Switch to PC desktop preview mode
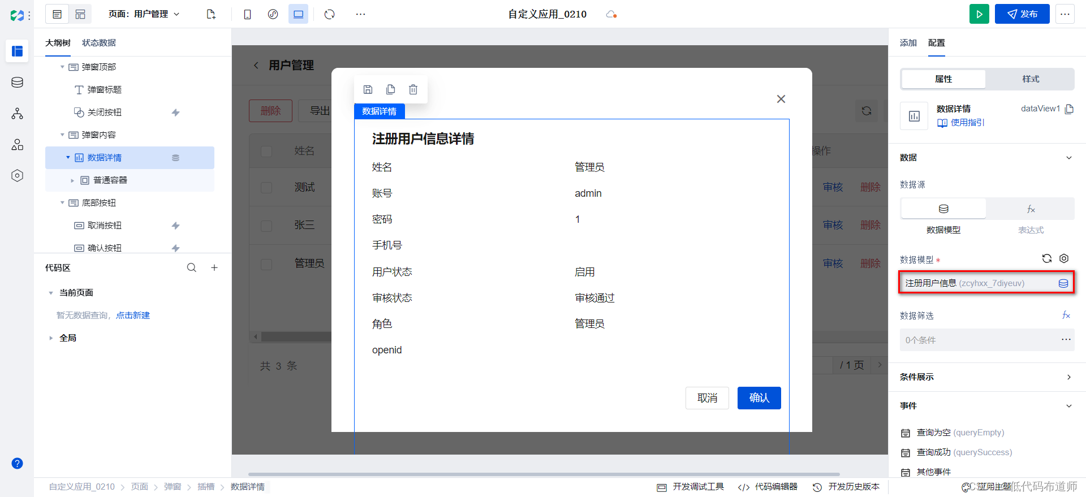This screenshot has height=497, width=1086. [298, 14]
